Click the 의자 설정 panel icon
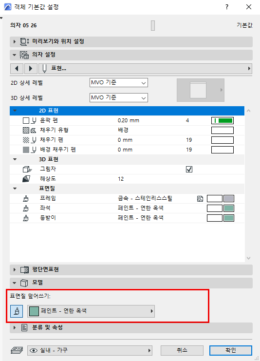Viewport: 260px width, 361px height. 24,55
